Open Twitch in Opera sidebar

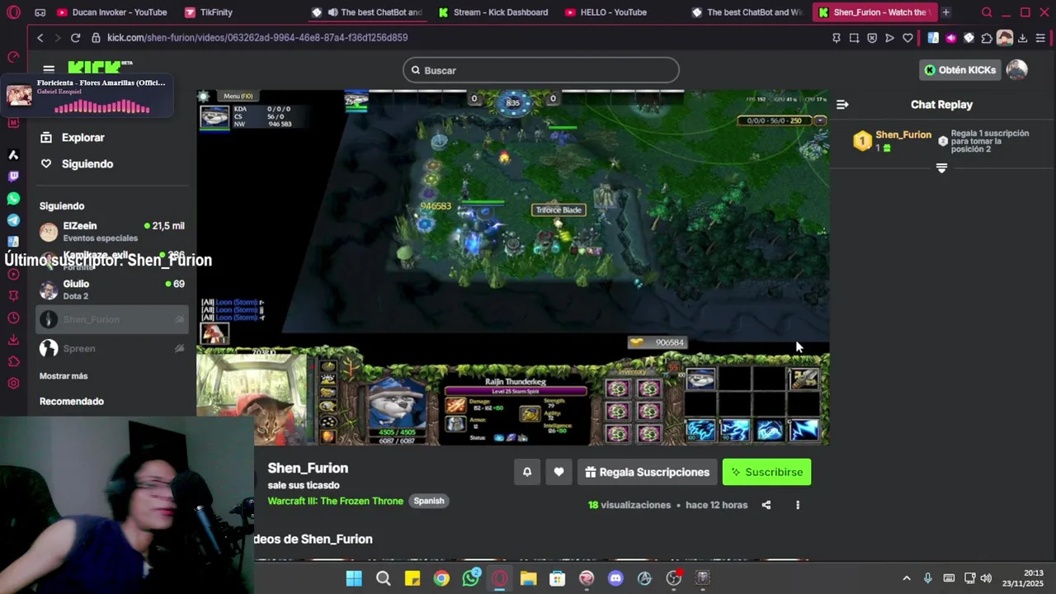(13, 176)
